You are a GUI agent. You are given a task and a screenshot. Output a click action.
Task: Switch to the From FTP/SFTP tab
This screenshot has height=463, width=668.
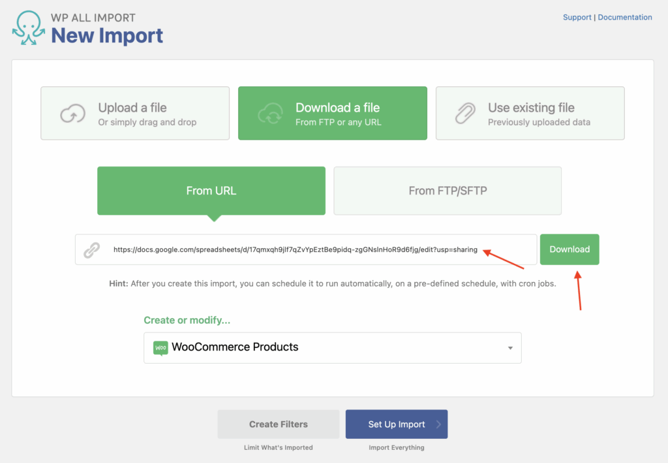point(447,190)
